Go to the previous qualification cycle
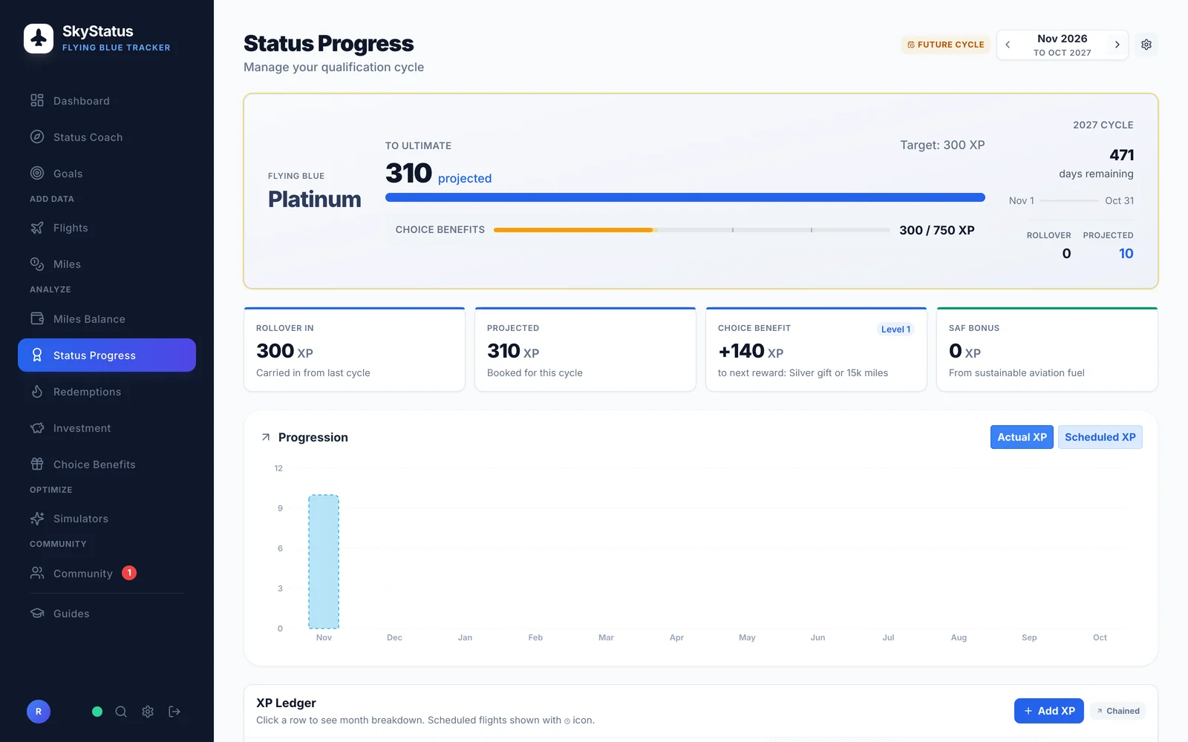 click(1008, 45)
